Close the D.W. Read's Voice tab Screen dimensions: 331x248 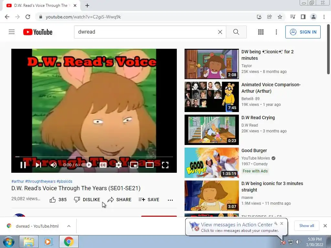75,5
